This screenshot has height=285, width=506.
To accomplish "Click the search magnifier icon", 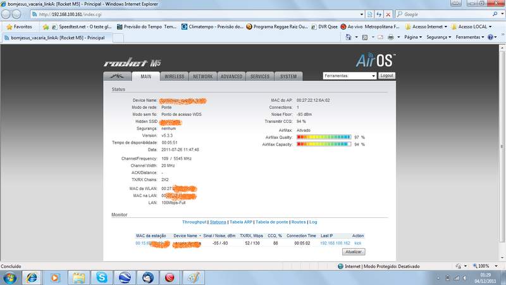I will coord(495,14).
